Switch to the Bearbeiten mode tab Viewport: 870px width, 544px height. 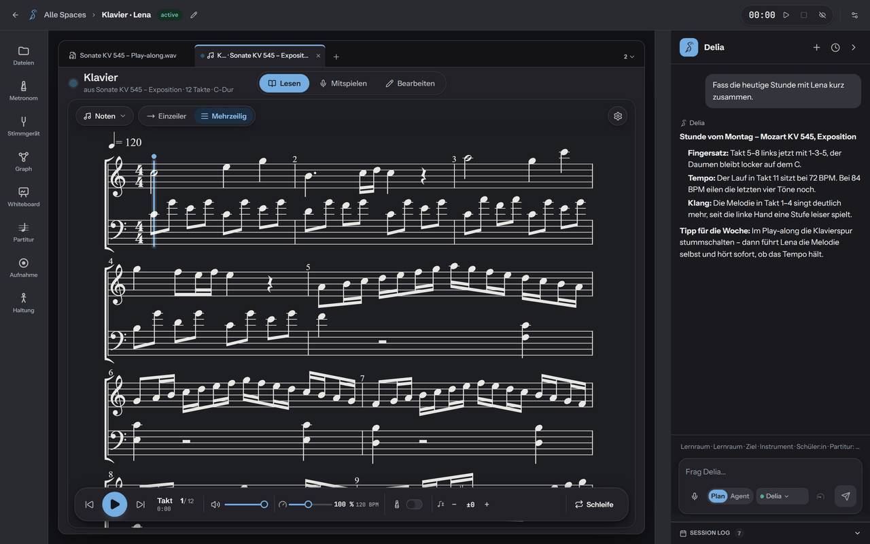pos(410,84)
